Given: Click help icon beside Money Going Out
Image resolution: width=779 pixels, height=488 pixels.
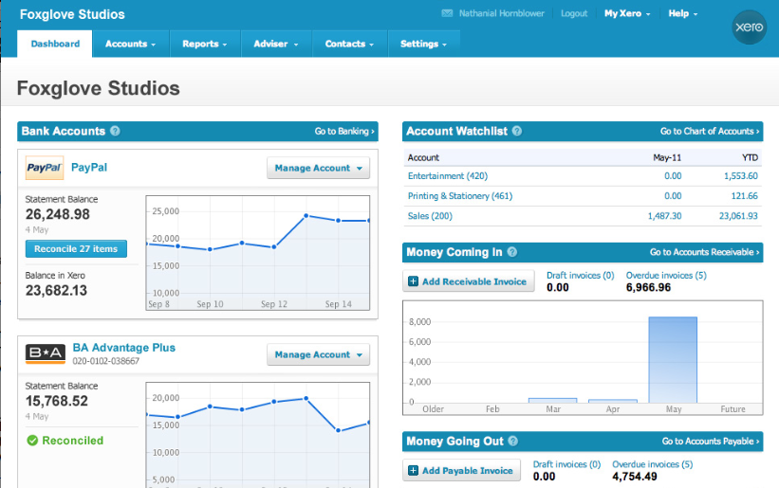Looking at the screenshot, I should pos(513,442).
